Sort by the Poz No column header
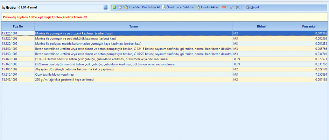The width and height of the screenshot is (329, 140). [17, 26]
